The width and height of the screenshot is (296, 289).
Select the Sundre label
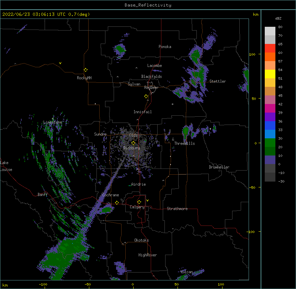pyautogui.click(x=100, y=134)
